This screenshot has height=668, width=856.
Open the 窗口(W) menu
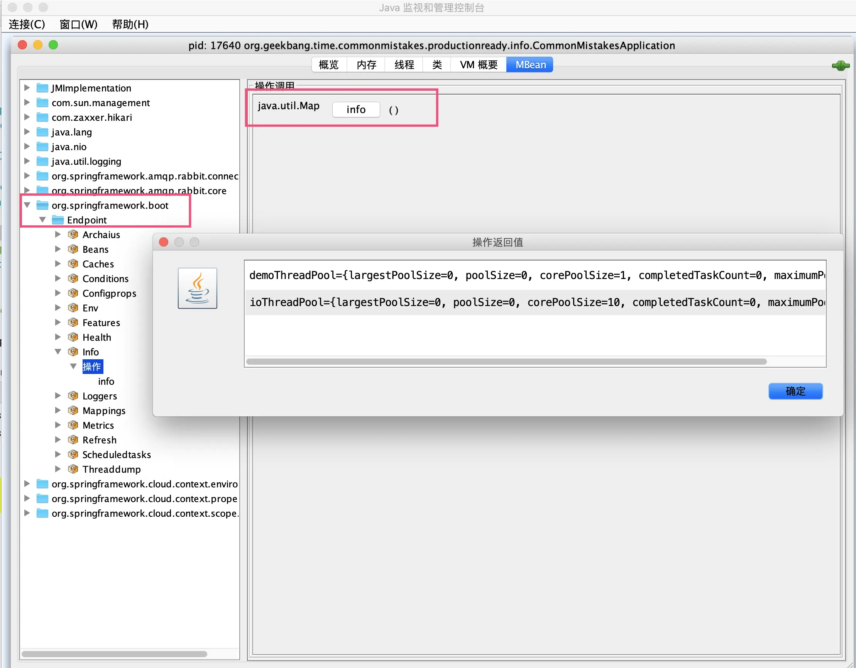[78, 24]
